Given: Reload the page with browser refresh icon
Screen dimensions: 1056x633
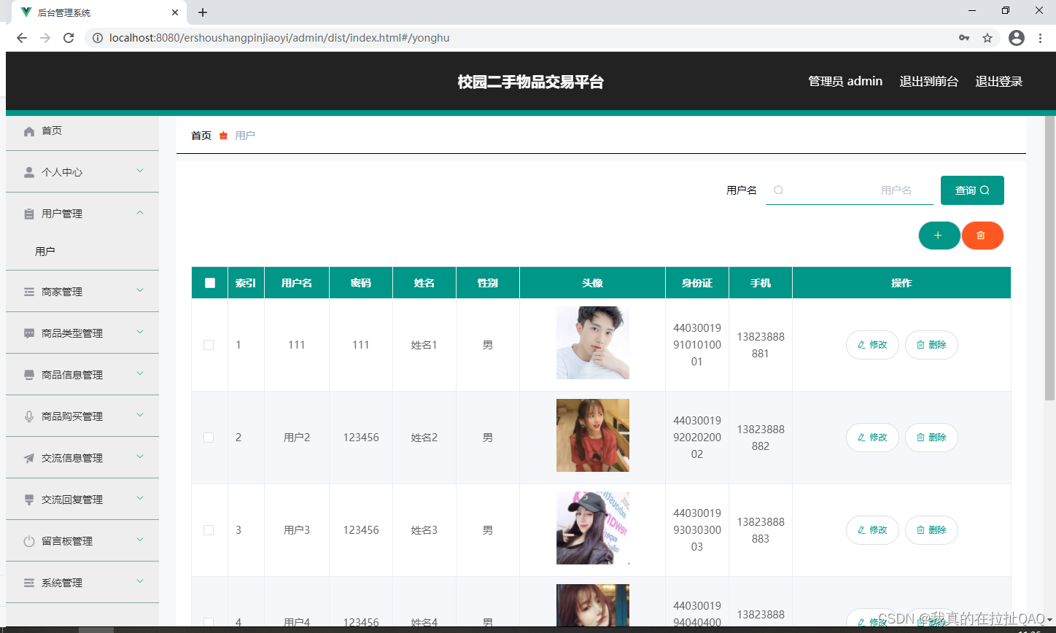Looking at the screenshot, I should click(69, 38).
